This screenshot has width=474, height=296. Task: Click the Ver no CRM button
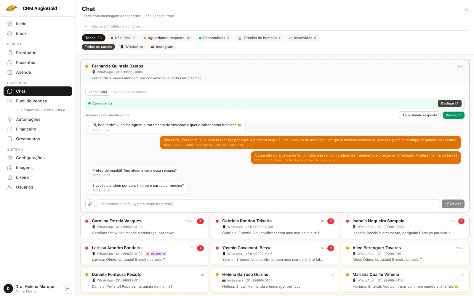point(98,92)
